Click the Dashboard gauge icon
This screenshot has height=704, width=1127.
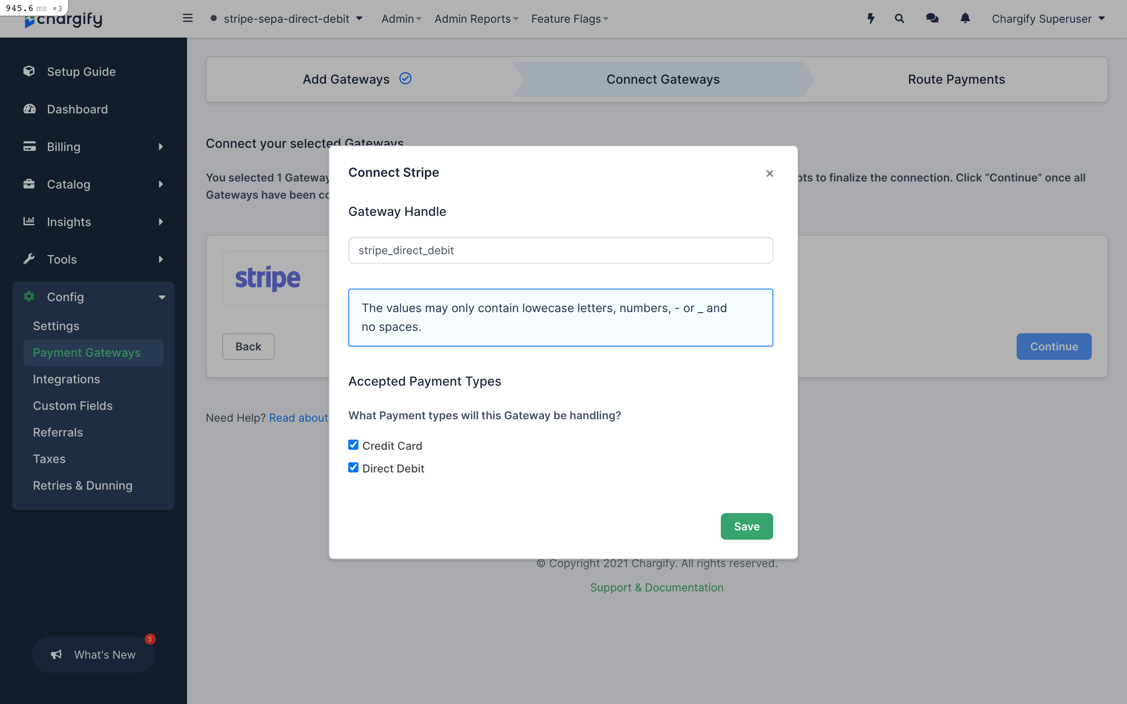tap(29, 109)
